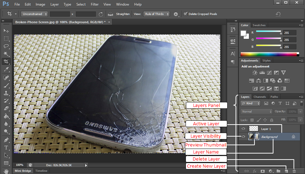The width and height of the screenshot is (305, 174).
Task: Open the Normal blend mode dropdown
Action: point(256,112)
